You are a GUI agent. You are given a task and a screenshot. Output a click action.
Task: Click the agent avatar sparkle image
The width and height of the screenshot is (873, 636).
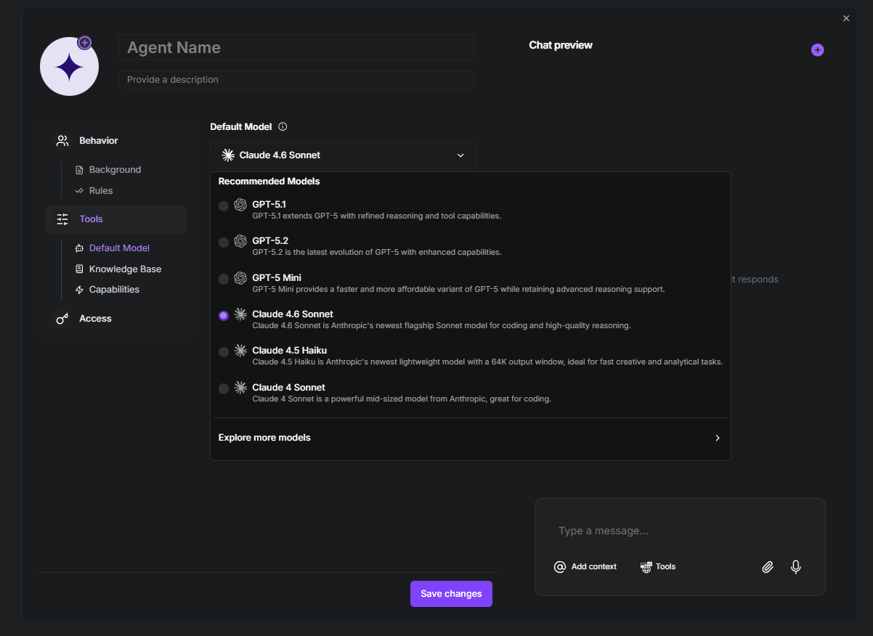click(x=69, y=67)
